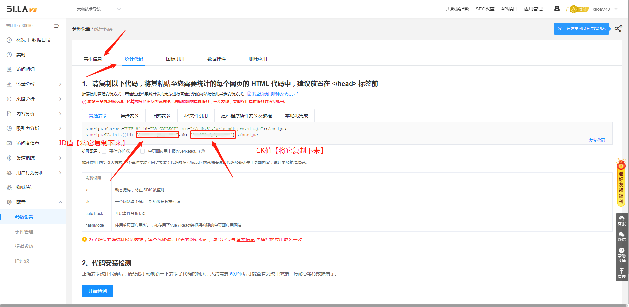Select the JS文件引用 install tab
Viewport: 629px width, 307px height.
(196, 116)
